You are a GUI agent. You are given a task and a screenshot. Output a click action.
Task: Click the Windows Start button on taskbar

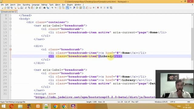tap(3, 106)
